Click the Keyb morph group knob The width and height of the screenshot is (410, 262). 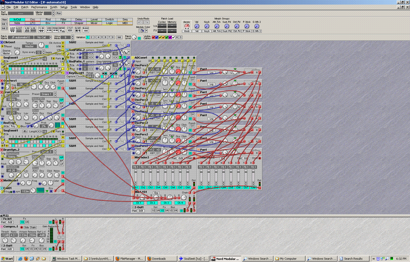tap(207, 26)
